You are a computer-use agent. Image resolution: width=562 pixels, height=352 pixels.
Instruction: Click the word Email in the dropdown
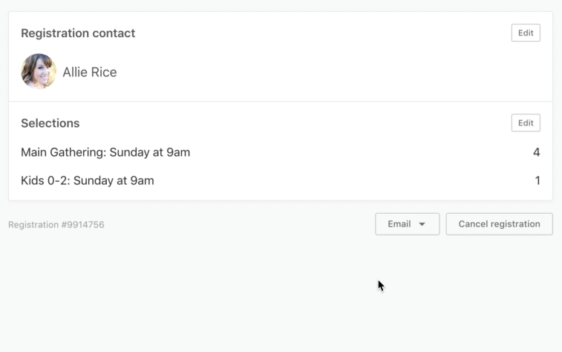coord(399,224)
